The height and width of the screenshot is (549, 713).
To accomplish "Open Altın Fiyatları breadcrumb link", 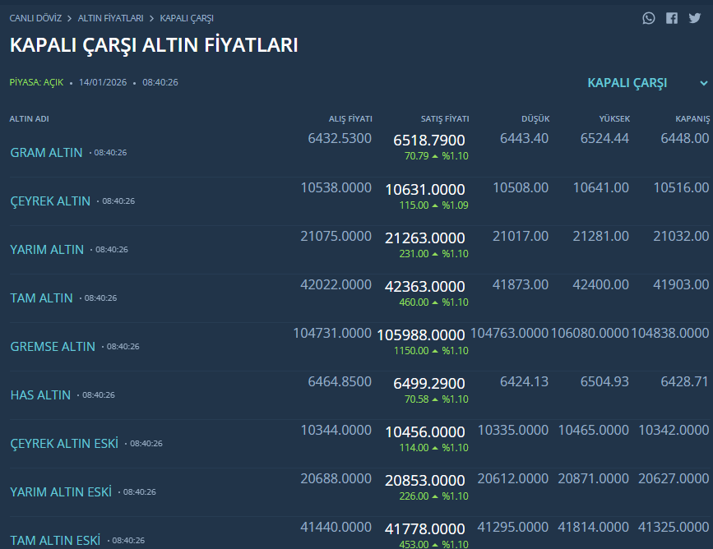I will point(110,18).
